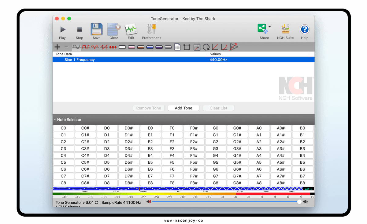Select the sine waveform icon

click(76, 47)
